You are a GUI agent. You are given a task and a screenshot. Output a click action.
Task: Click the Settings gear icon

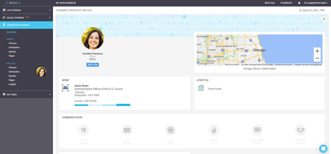[4, 94]
